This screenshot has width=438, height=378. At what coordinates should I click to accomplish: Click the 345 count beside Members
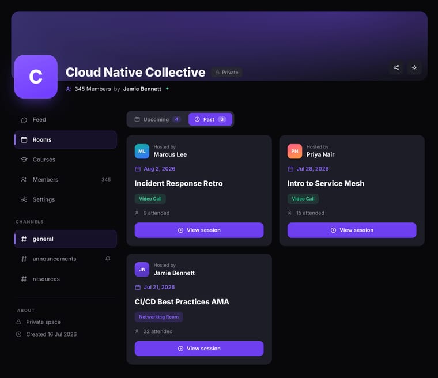(106, 180)
